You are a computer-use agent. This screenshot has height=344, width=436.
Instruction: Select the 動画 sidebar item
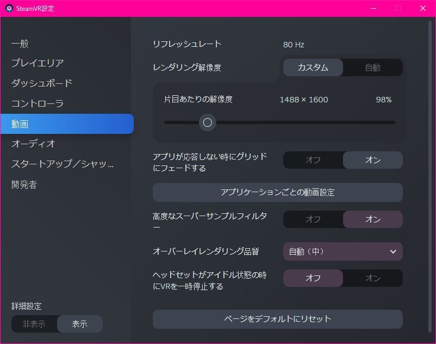pyautogui.click(x=67, y=124)
